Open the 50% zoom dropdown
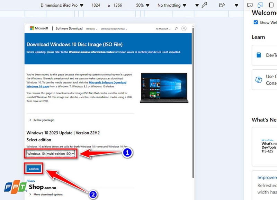 pos(143,5)
